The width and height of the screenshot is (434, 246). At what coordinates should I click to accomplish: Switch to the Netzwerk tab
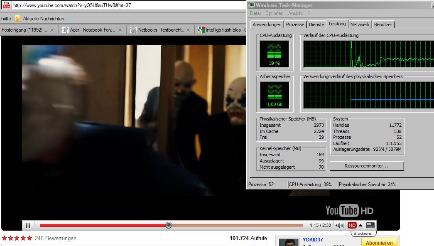360,25
